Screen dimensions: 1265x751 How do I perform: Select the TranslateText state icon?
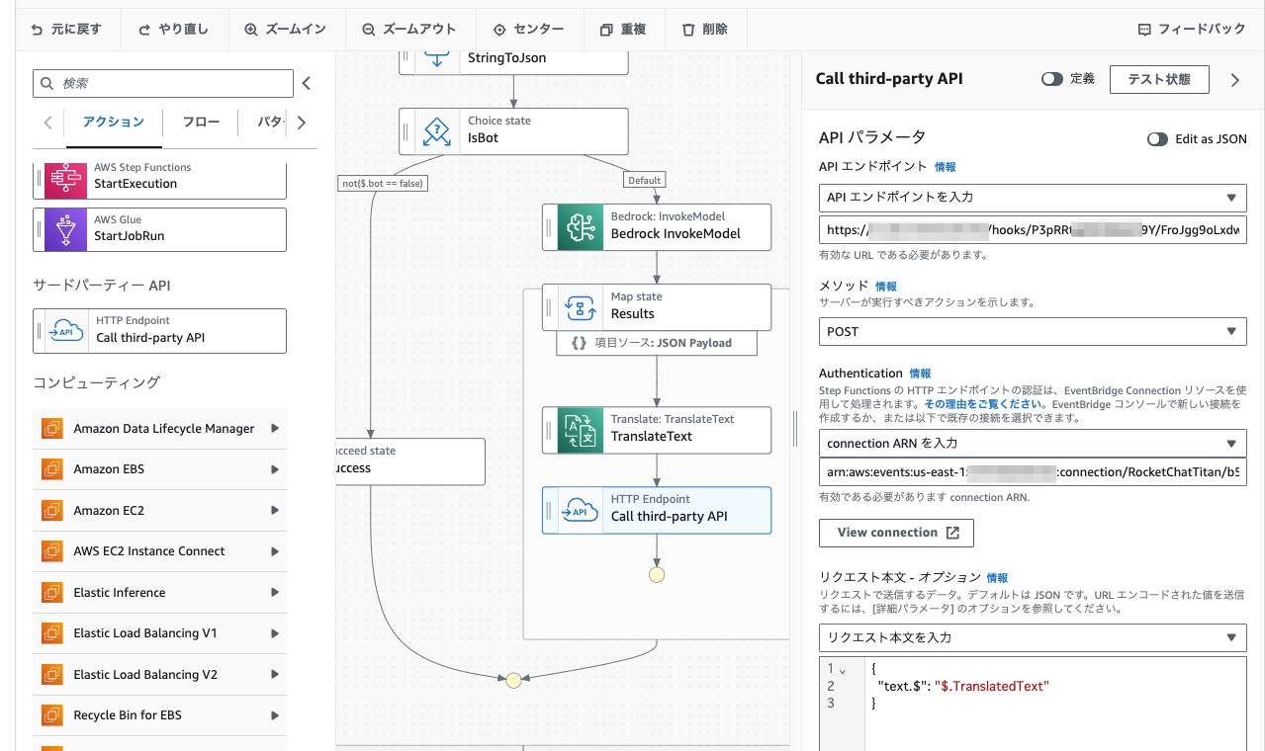(x=581, y=430)
